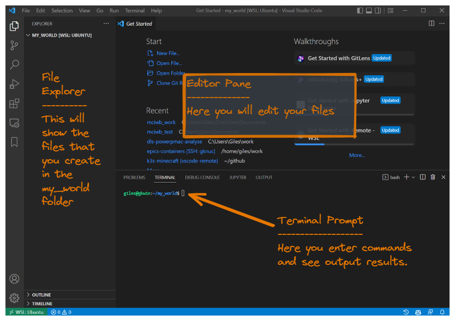
Task: Open the Search view in activity bar
Action: coord(15,64)
